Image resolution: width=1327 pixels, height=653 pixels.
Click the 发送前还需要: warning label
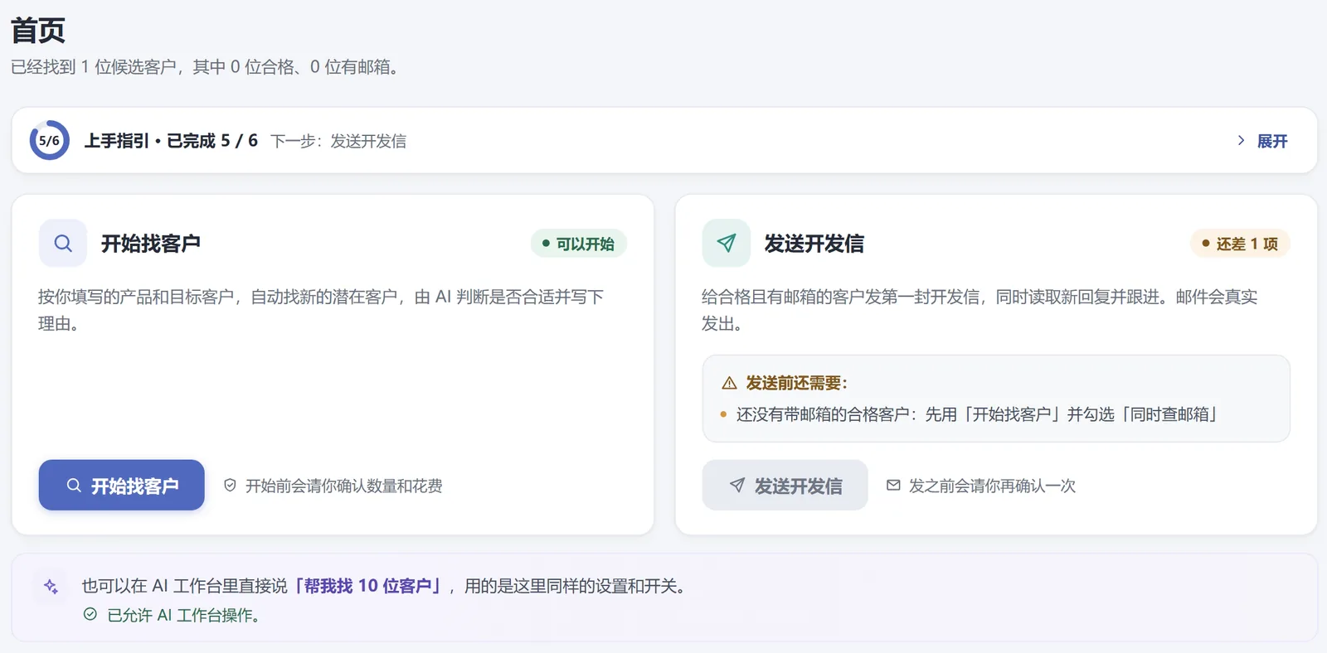pyautogui.click(x=796, y=383)
